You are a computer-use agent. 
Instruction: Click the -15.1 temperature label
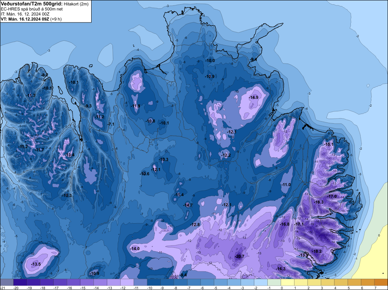tap(329, 144)
